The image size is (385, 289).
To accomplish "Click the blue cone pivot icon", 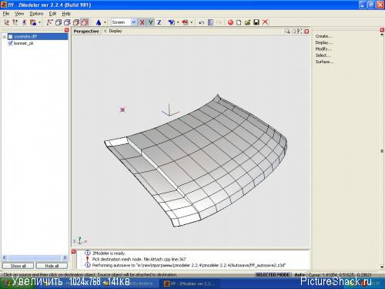I will (99, 22).
